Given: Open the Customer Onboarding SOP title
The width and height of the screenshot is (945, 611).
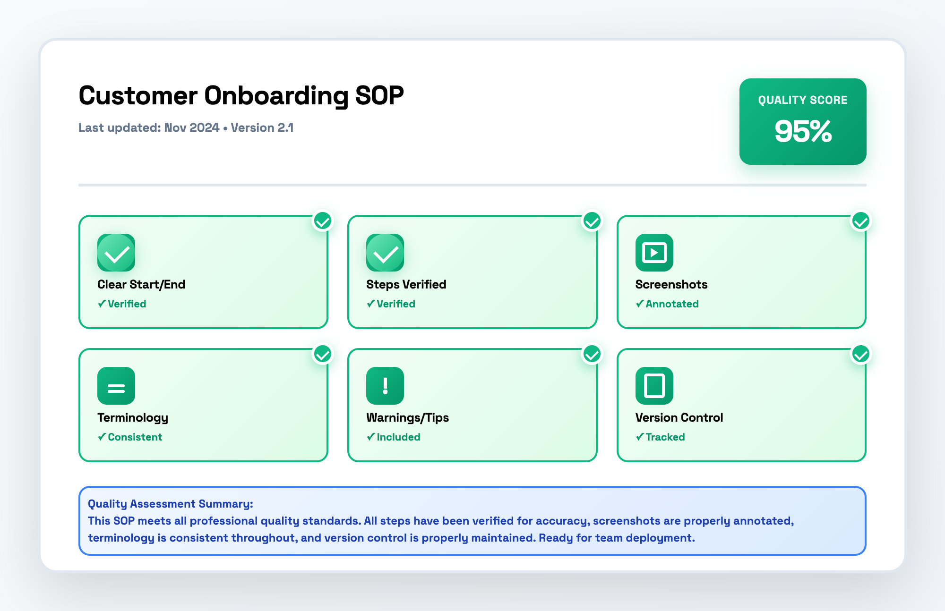Looking at the screenshot, I should coord(241,96).
